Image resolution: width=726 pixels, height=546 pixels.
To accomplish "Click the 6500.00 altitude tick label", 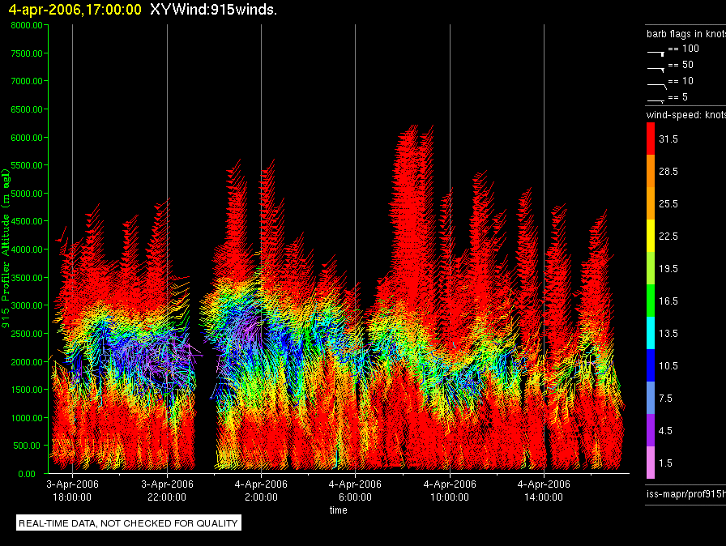I will point(27,109).
